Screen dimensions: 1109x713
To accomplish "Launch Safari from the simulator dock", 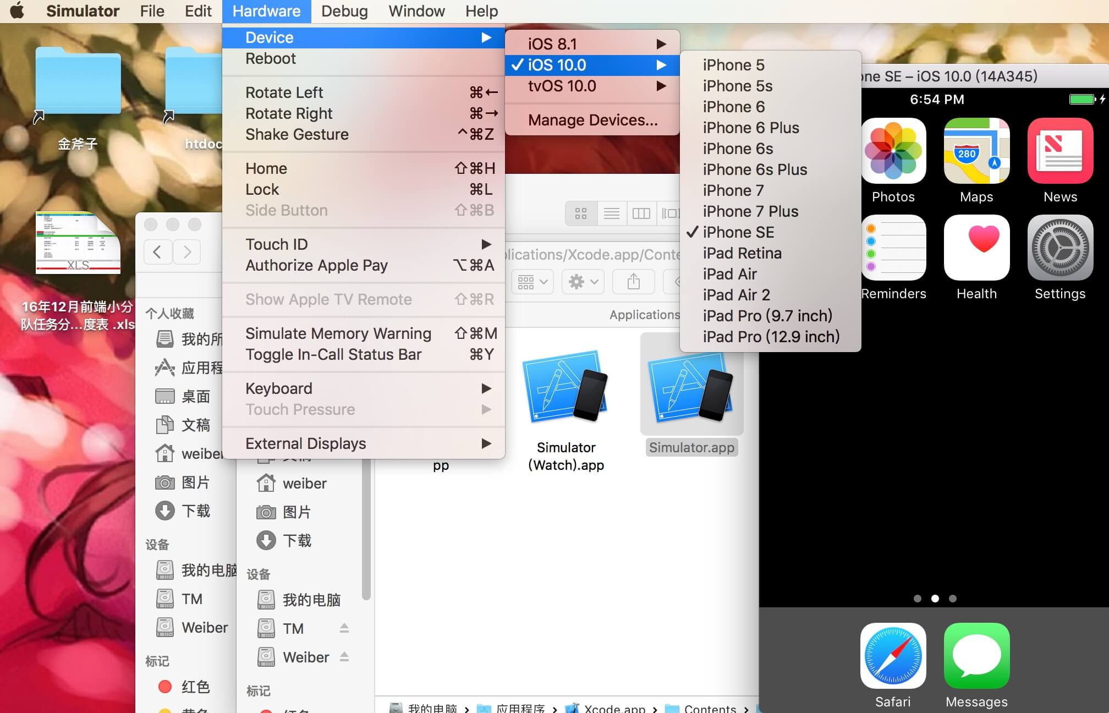I will pos(893,656).
